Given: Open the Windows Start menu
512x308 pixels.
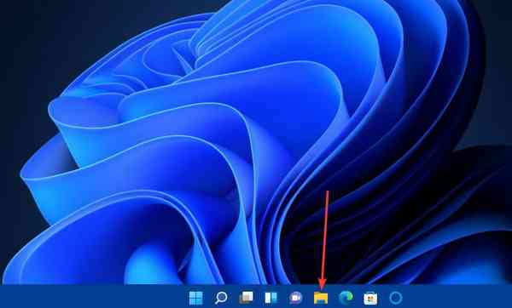Looking at the screenshot, I should [x=196, y=298].
